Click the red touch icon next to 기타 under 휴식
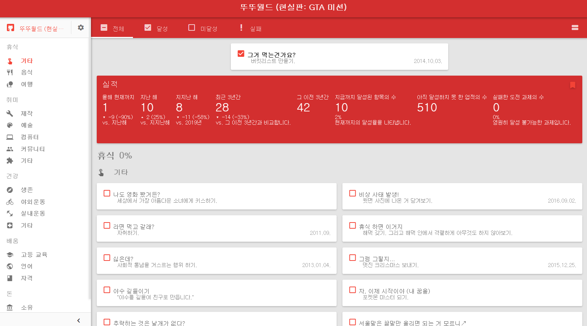 click(10, 61)
